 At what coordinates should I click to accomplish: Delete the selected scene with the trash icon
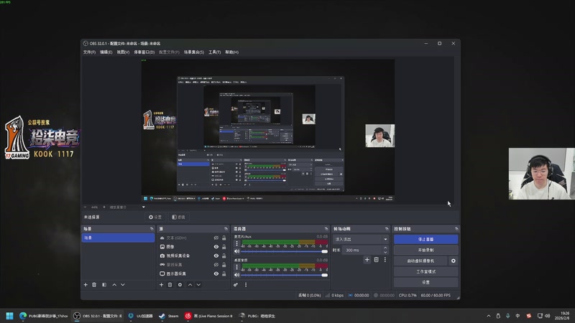coord(94,284)
